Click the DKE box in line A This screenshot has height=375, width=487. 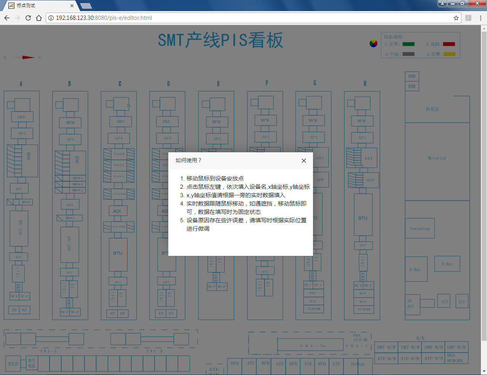pos(22,117)
